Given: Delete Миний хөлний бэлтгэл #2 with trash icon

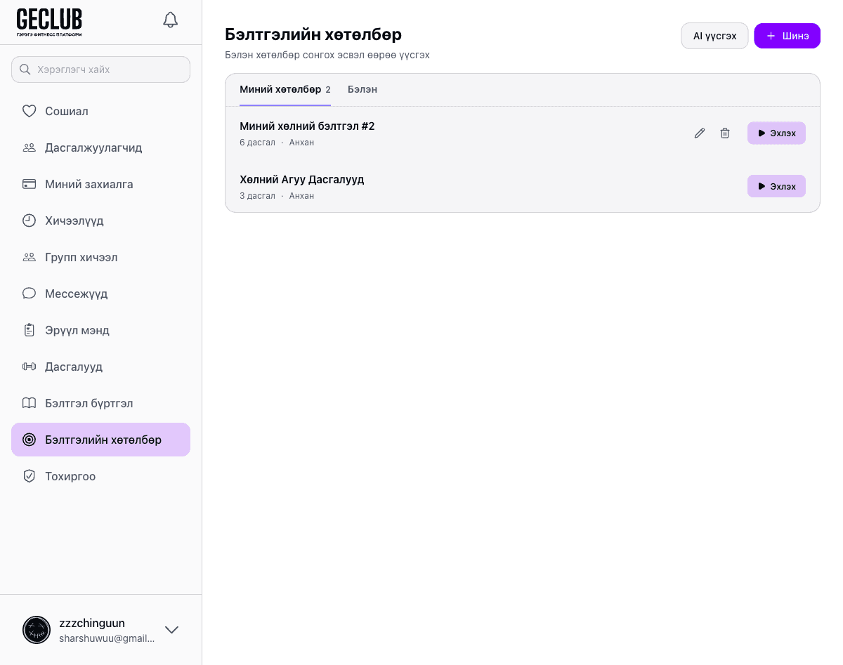Looking at the screenshot, I should pos(725,133).
